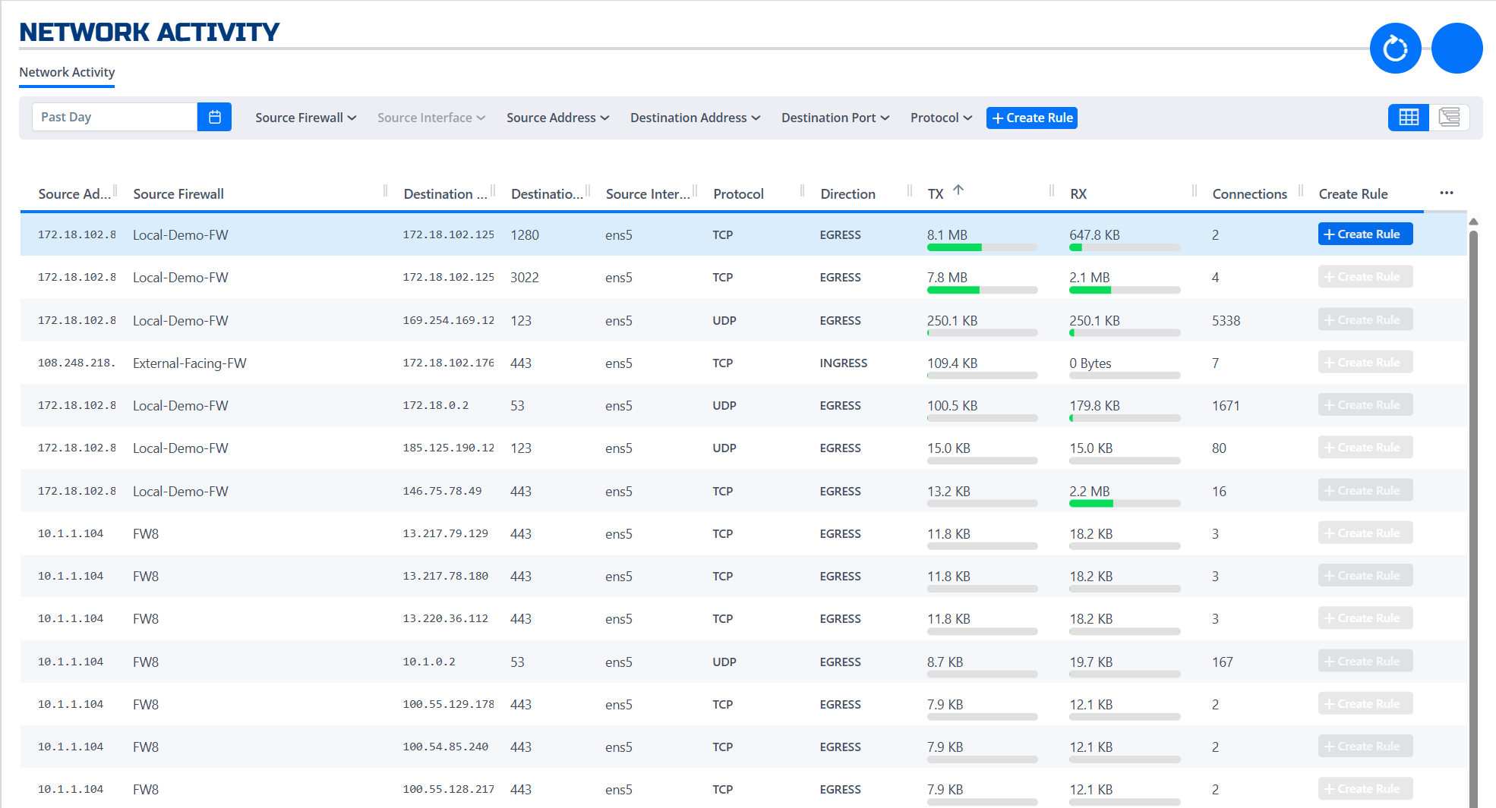The width and height of the screenshot is (1496, 808).
Task: Click the refresh circular arrow button
Action: click(x=1395, y=49)
